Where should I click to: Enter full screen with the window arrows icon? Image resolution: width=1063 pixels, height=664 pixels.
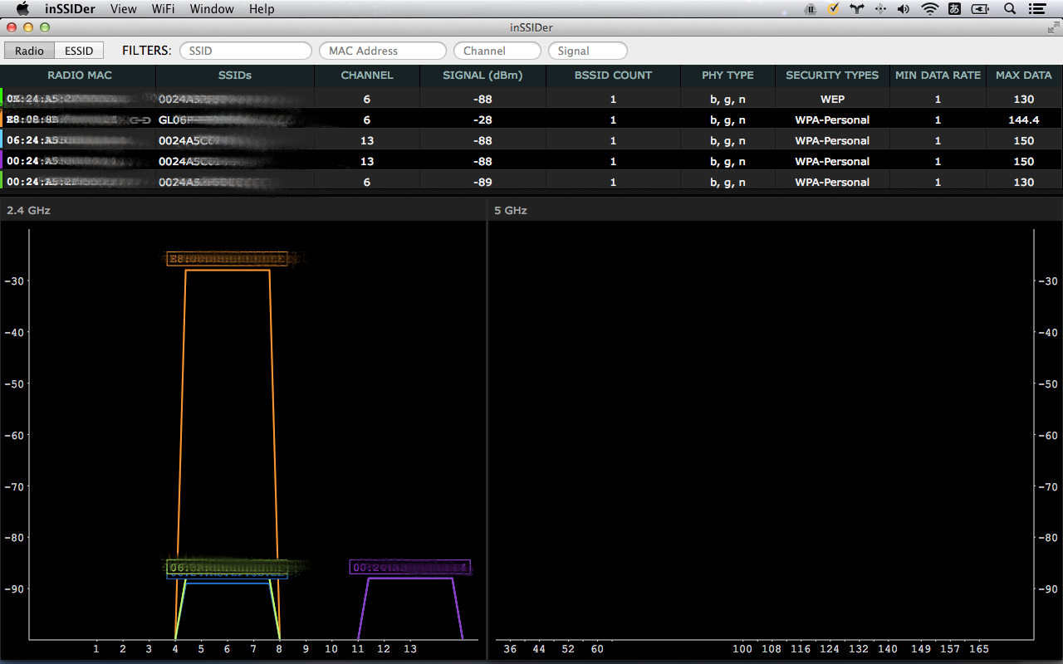(x=1053, y=27)
